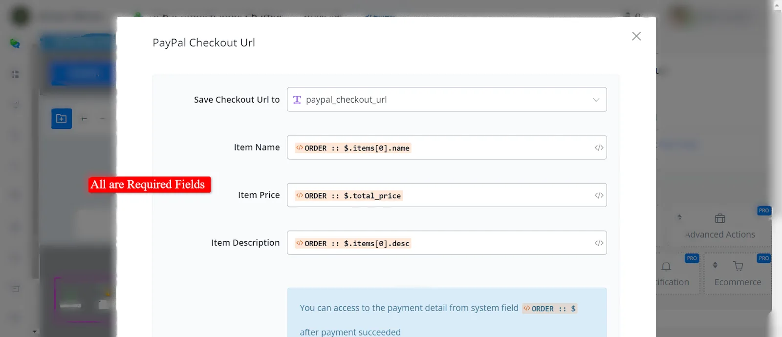This screenshot has height=337, width=782.
Task: Click the Item Price label
Action: click(259, 195)
